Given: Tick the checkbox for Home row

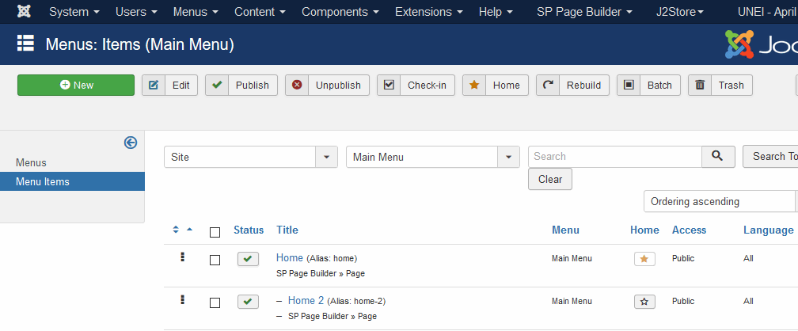Looking at the screenshot, I should pos(215,260).
